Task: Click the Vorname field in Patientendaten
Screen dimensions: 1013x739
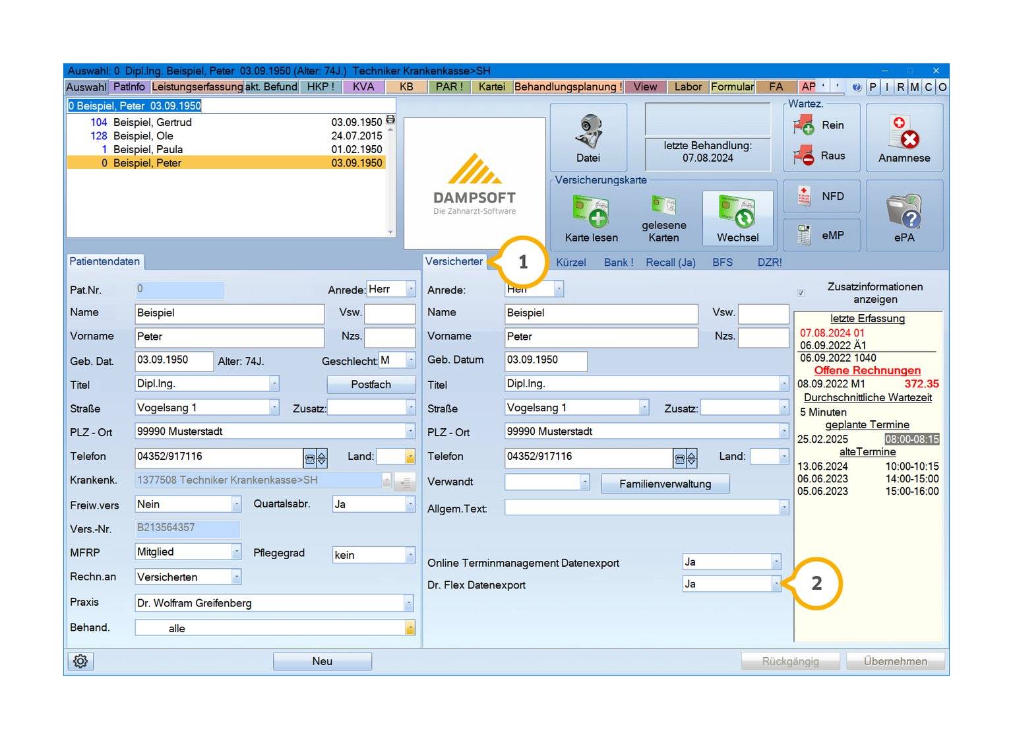Action: pos(229,337)
